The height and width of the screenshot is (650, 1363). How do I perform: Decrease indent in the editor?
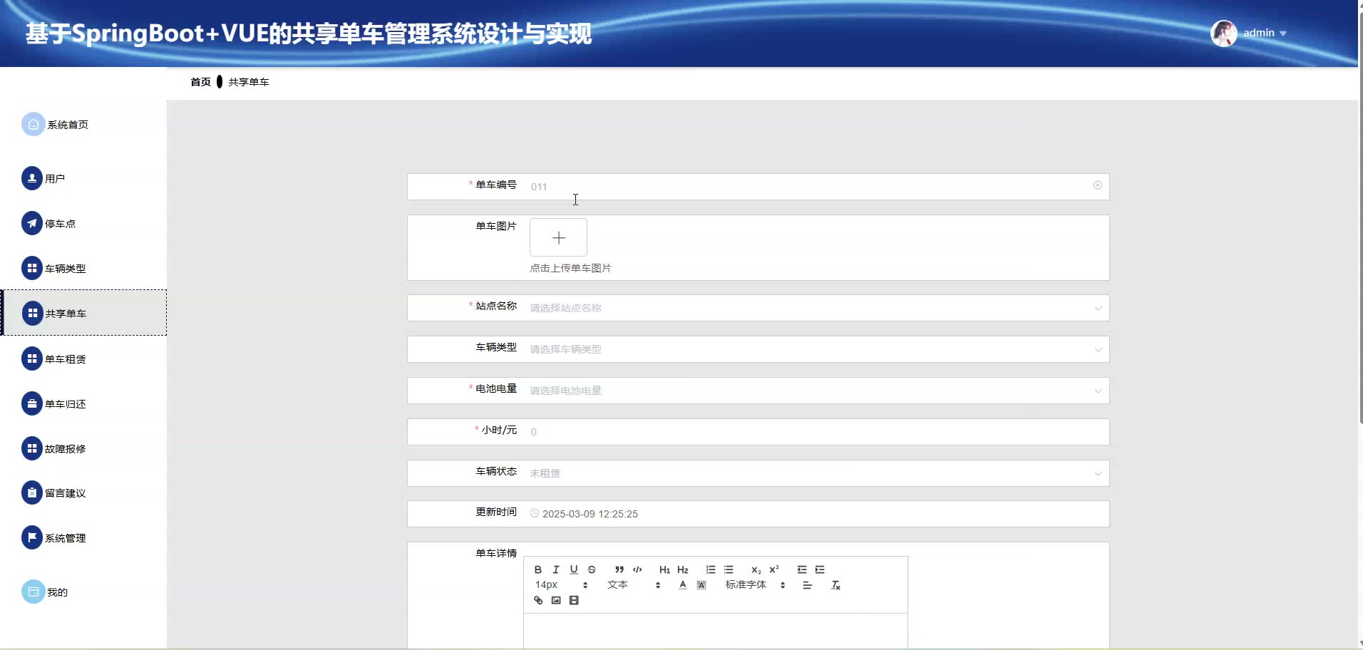(x=802, y=569)
